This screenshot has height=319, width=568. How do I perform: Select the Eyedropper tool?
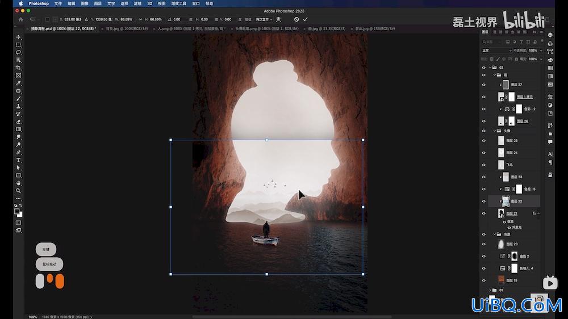point(19,83)
